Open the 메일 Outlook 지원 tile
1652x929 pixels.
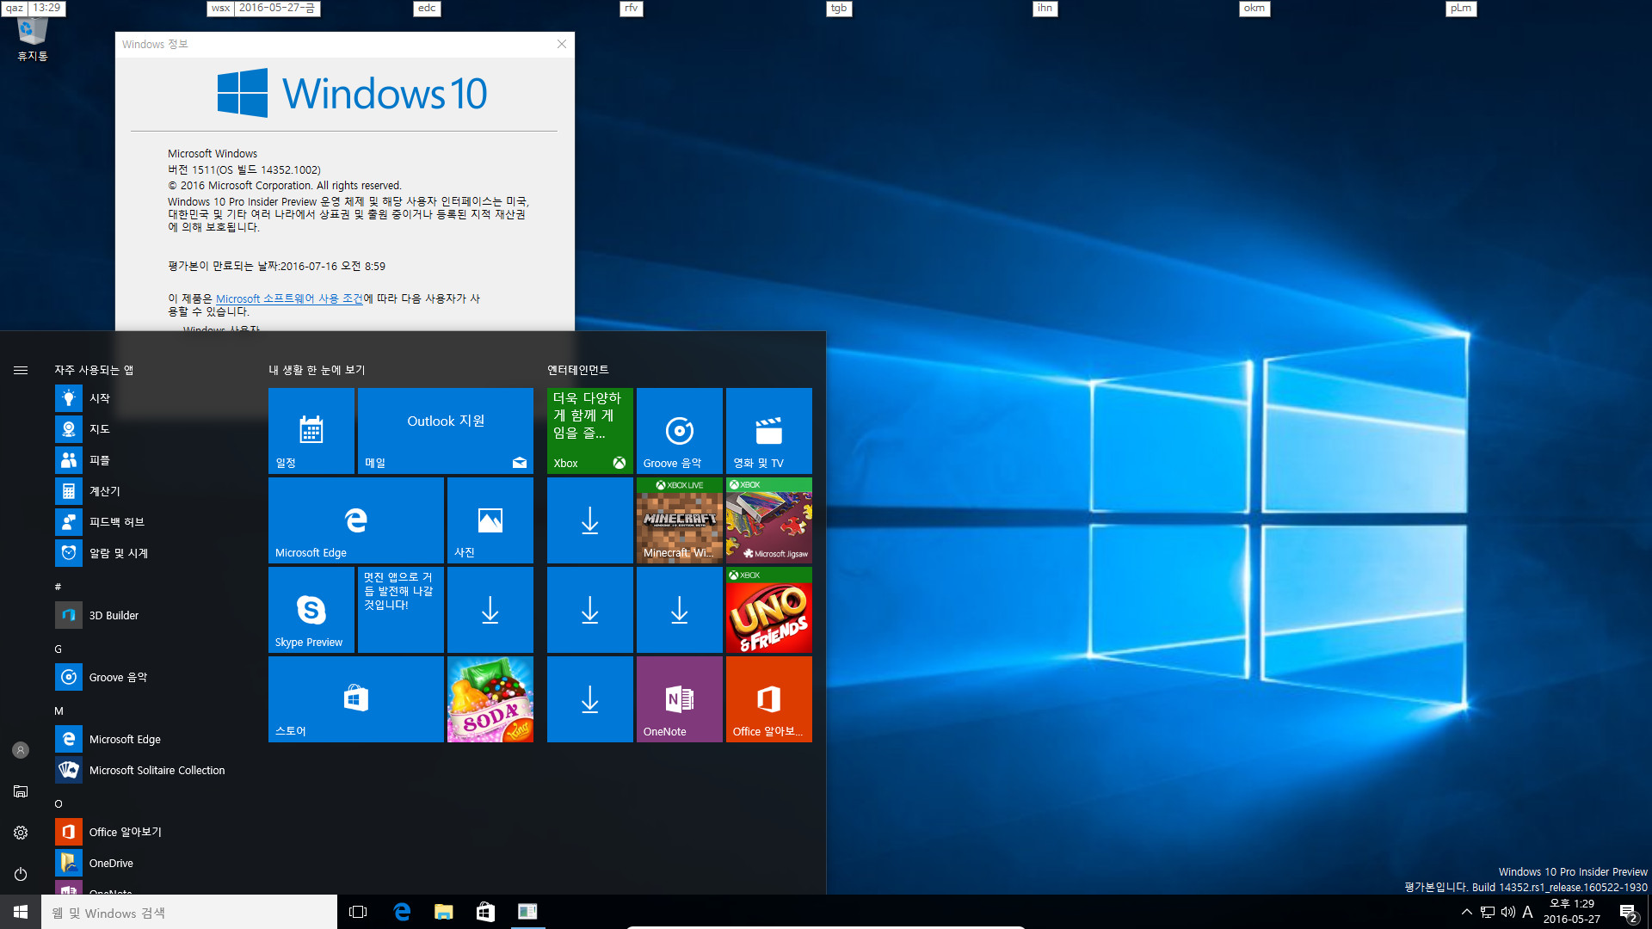click(x=446, y=431)
